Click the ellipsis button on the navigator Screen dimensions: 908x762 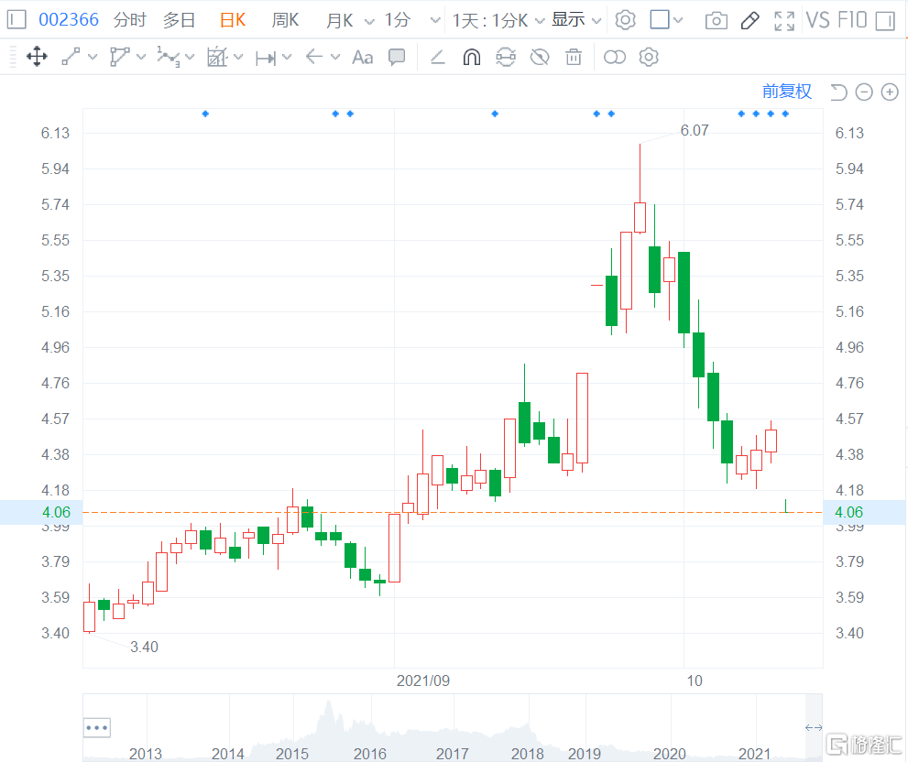point(97,727)
